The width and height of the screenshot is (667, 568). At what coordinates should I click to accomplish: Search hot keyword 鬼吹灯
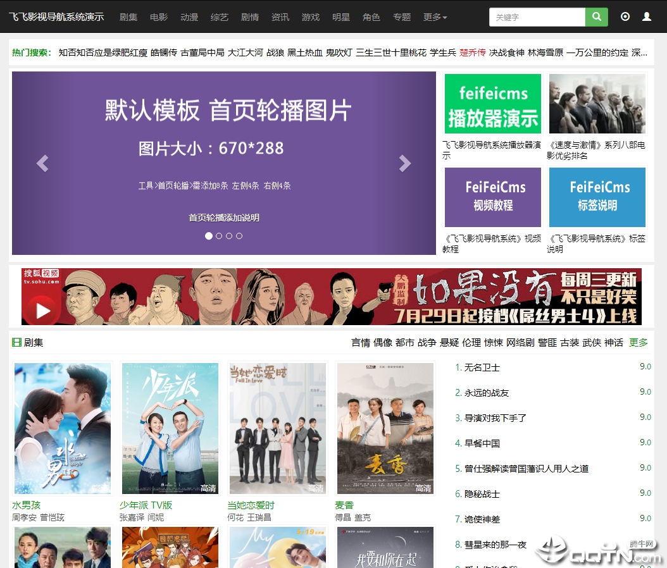click(x=339, y=52)
